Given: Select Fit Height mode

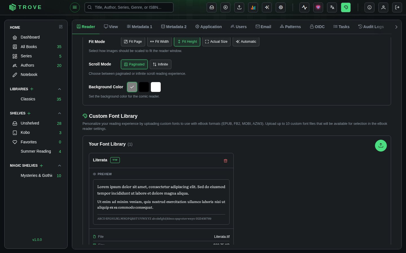Looking at the screenshot, I should click(x=187, y=42).
